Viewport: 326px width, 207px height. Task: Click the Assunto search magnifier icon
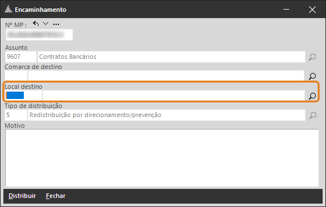[x=312, y=57]
